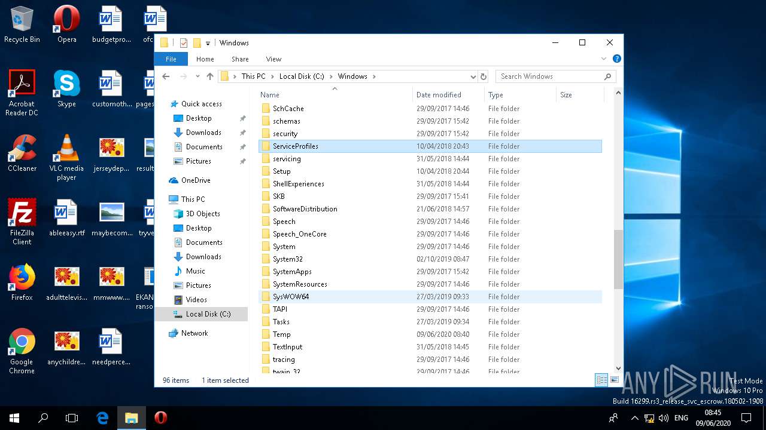Open the Recycle Bin desktop icon
Image resolution: width=766 pixels, height=430 pixels.
coord(22,24)
